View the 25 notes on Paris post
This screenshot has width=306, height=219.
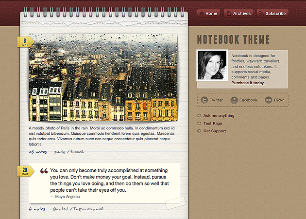(37, 152)
